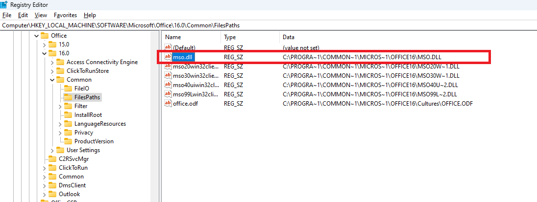Select the office.odf value icon
537x202 pixels.
pyautogui.click(x=168, y=103)
